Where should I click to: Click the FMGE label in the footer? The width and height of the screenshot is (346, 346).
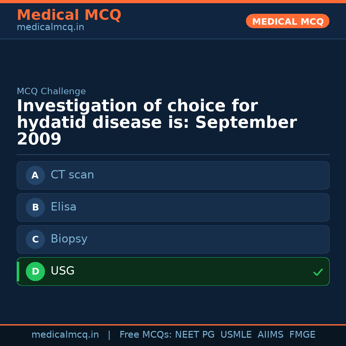tap(302, 334)
